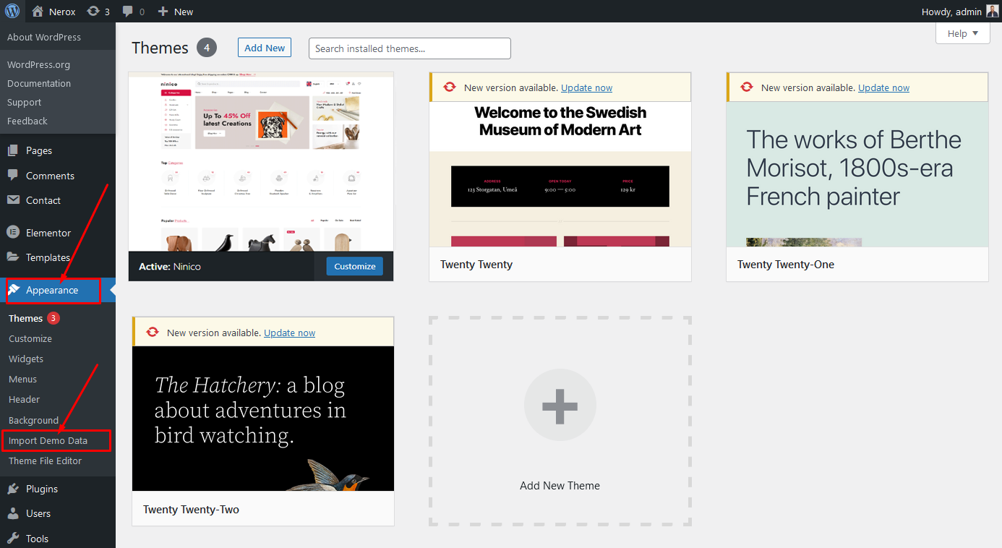The image size is (1002, 548).
Task: Click Howdy, admin account link
Action: point(951,12)
